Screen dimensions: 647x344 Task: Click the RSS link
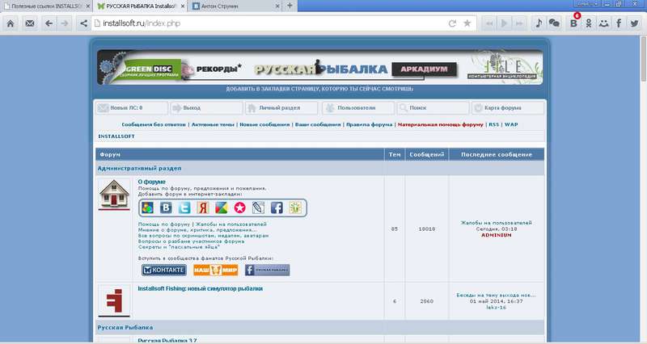[493, 124]
